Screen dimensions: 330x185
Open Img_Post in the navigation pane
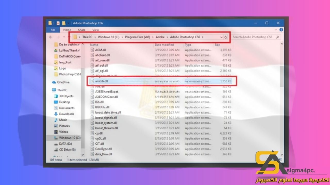[63, 62]
